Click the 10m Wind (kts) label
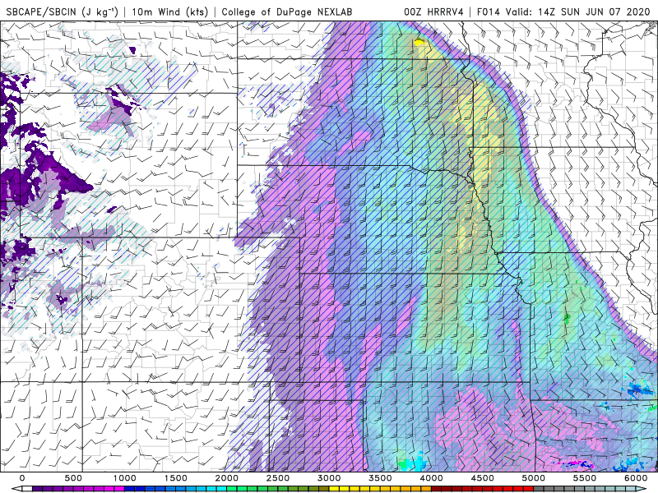The width and height of the screenshot is (658, 493). [x=169, y=12]
